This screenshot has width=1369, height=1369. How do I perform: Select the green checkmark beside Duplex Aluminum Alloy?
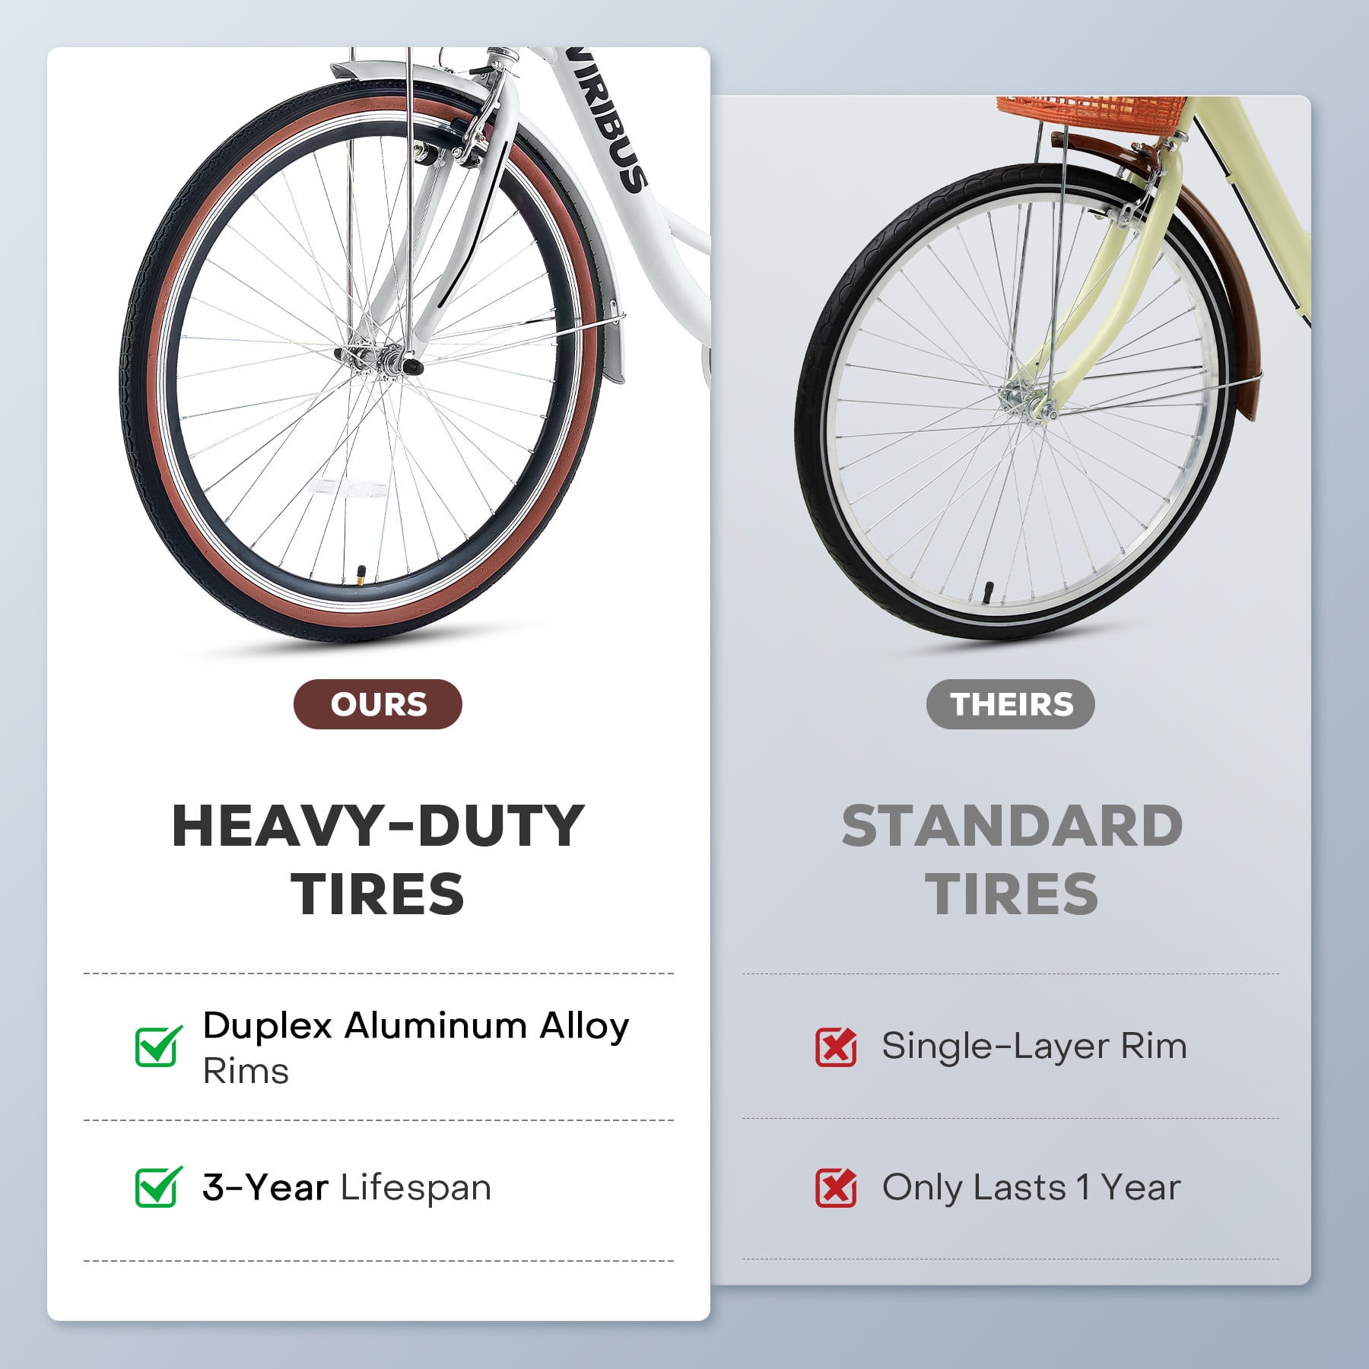pos(158,1046)
